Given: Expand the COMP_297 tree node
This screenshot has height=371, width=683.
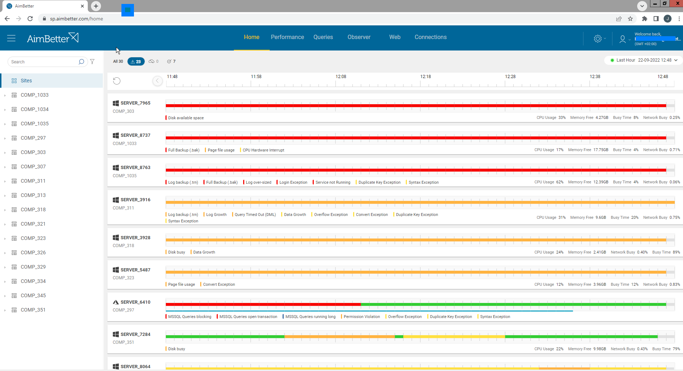Looking at the screenshot, I should pyautogui.click(x=5, y=138).
